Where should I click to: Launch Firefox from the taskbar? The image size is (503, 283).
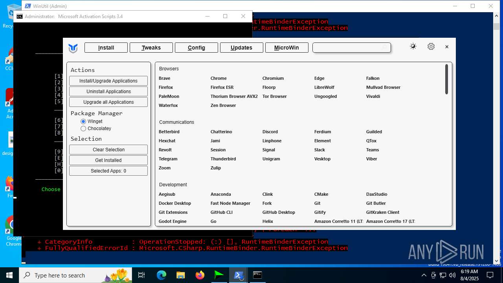point(200,275)
